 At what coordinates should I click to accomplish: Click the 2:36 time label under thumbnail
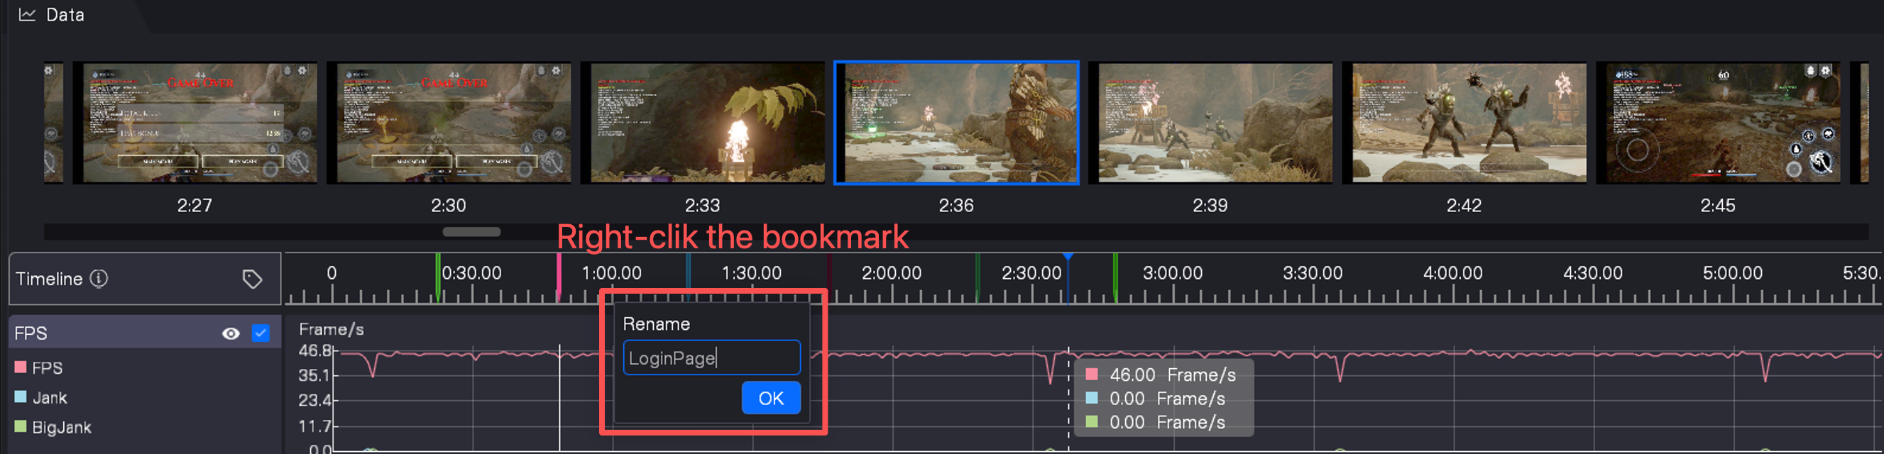(956, 206)
